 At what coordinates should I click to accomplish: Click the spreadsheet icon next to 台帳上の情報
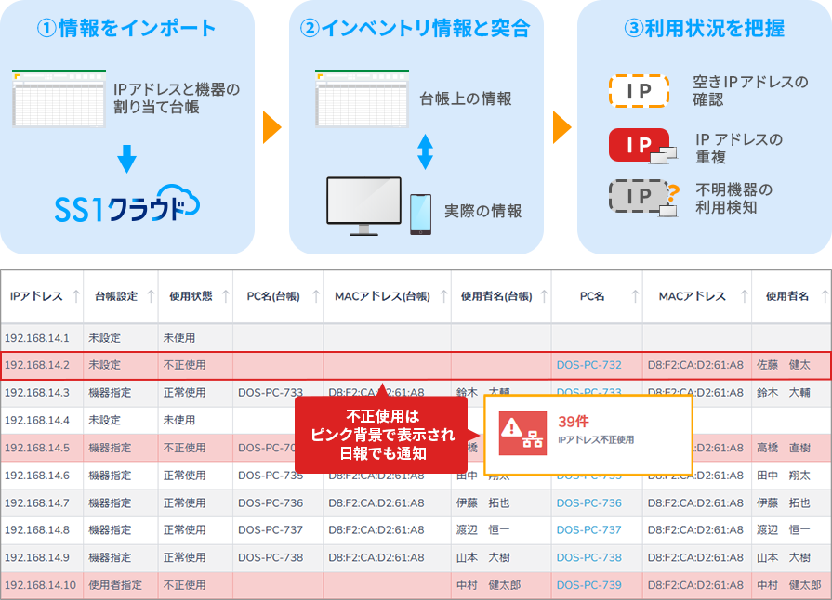click(362, 98)
